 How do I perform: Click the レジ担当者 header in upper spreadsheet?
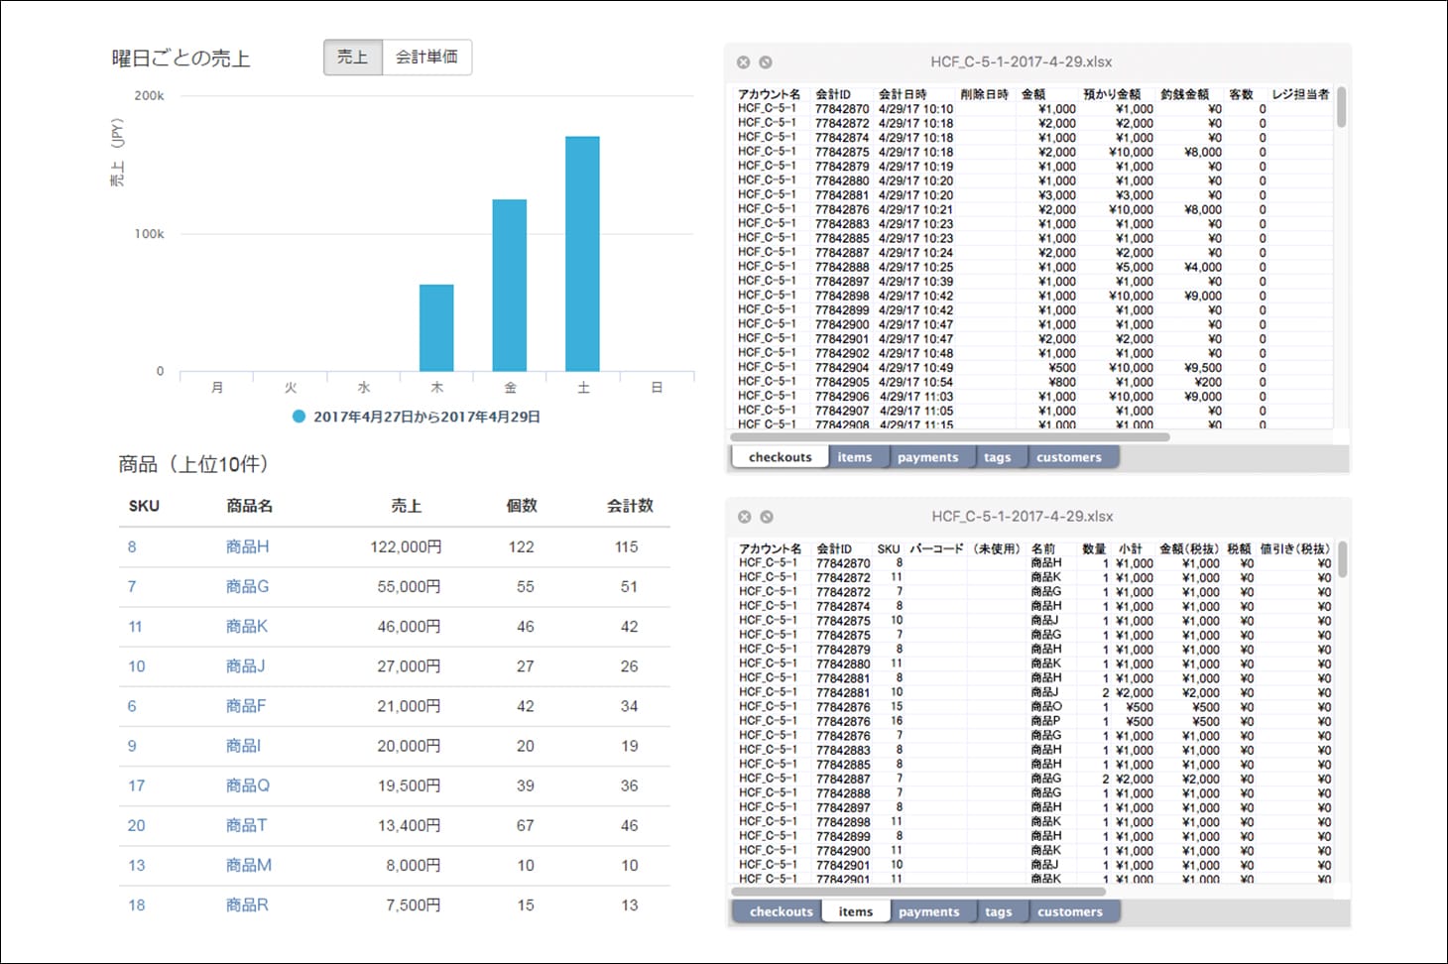(x=1300, y=94)
